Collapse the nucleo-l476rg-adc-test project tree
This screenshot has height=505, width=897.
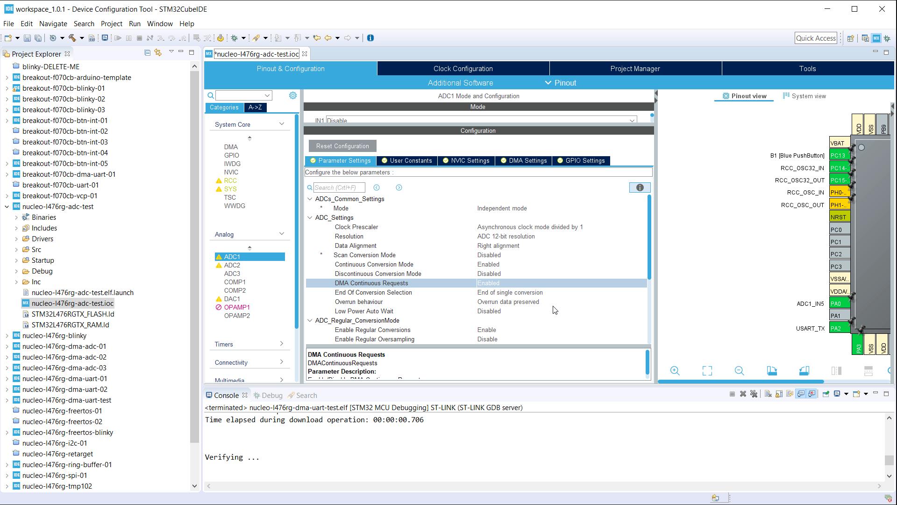tap(7, 206)
